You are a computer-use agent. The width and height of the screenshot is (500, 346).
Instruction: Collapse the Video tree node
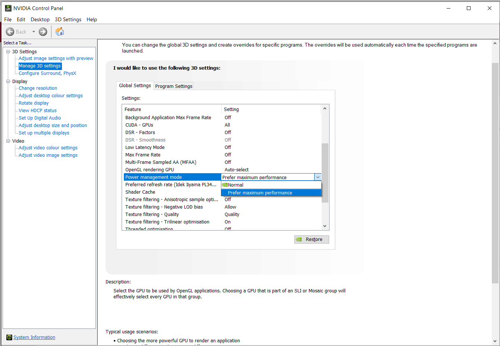(x=8, y=141)
